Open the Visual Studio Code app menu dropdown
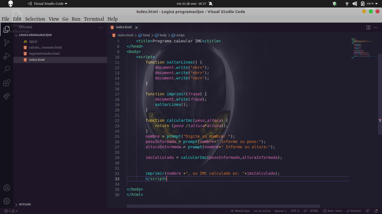Viewport: 382px width, 214px height. coord(48,4)
